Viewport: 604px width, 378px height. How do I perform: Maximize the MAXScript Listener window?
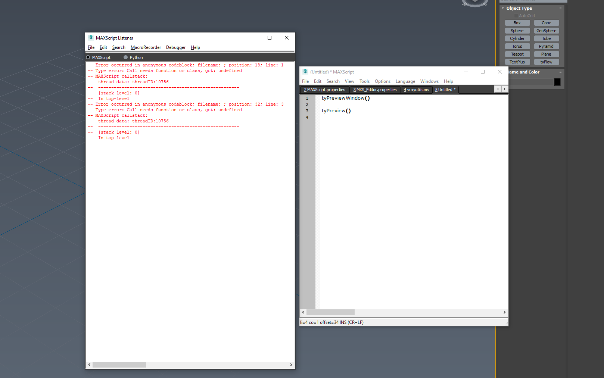[x=270, y=38]
